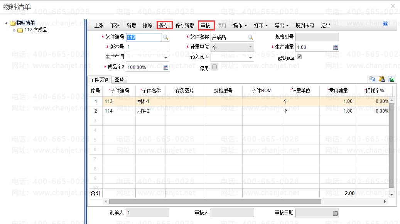Click the Excel import icon above table
The image size is (400, 224).
click(391, 79)
